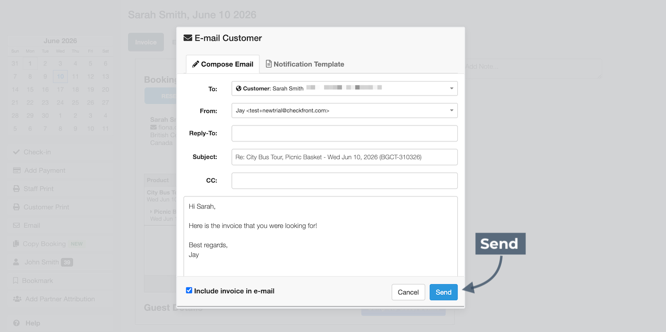Click the person icon beside John Smith
This screenshot has width=666, height=332.
tap(16, 262)
